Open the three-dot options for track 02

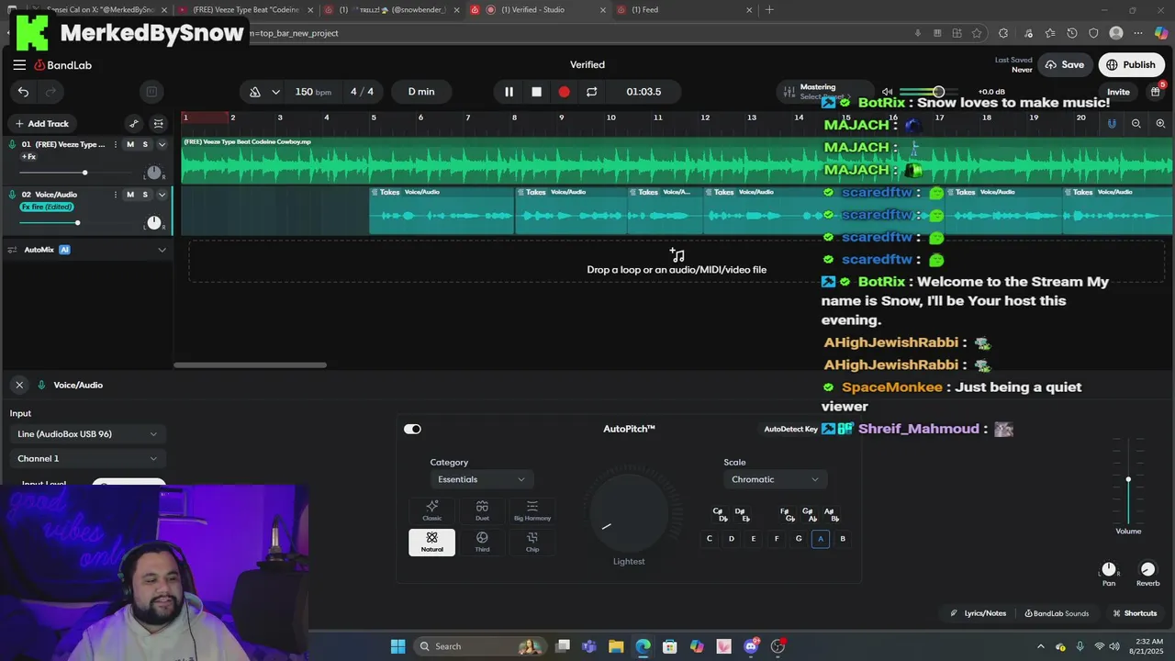pos(116,195)
